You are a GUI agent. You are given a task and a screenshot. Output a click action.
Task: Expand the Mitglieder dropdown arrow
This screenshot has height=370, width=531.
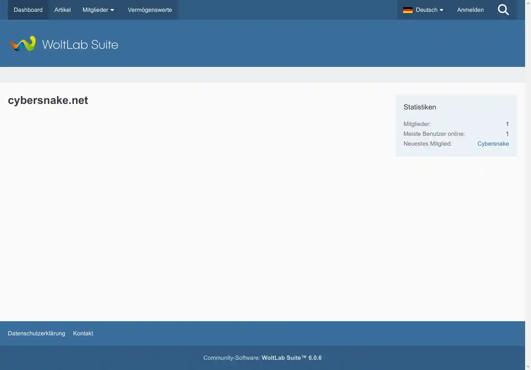click(112, 10)
